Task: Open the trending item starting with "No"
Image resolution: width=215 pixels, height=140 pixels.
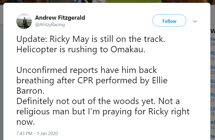Action: point(213,136)
